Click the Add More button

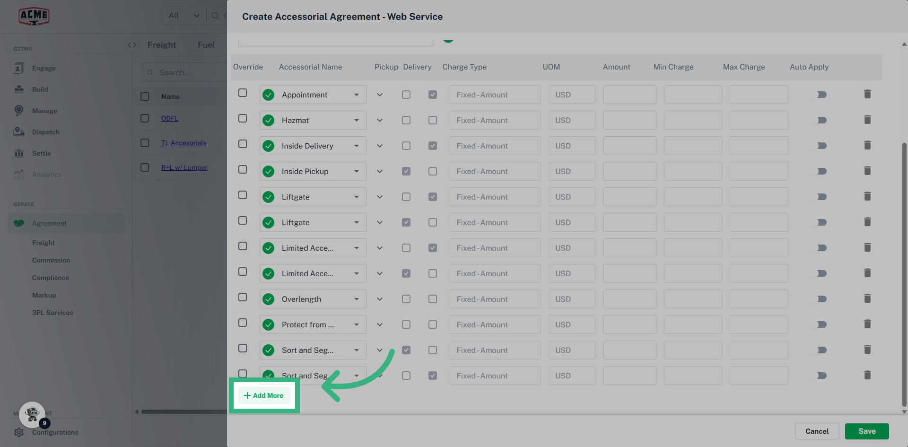(264, 395)
